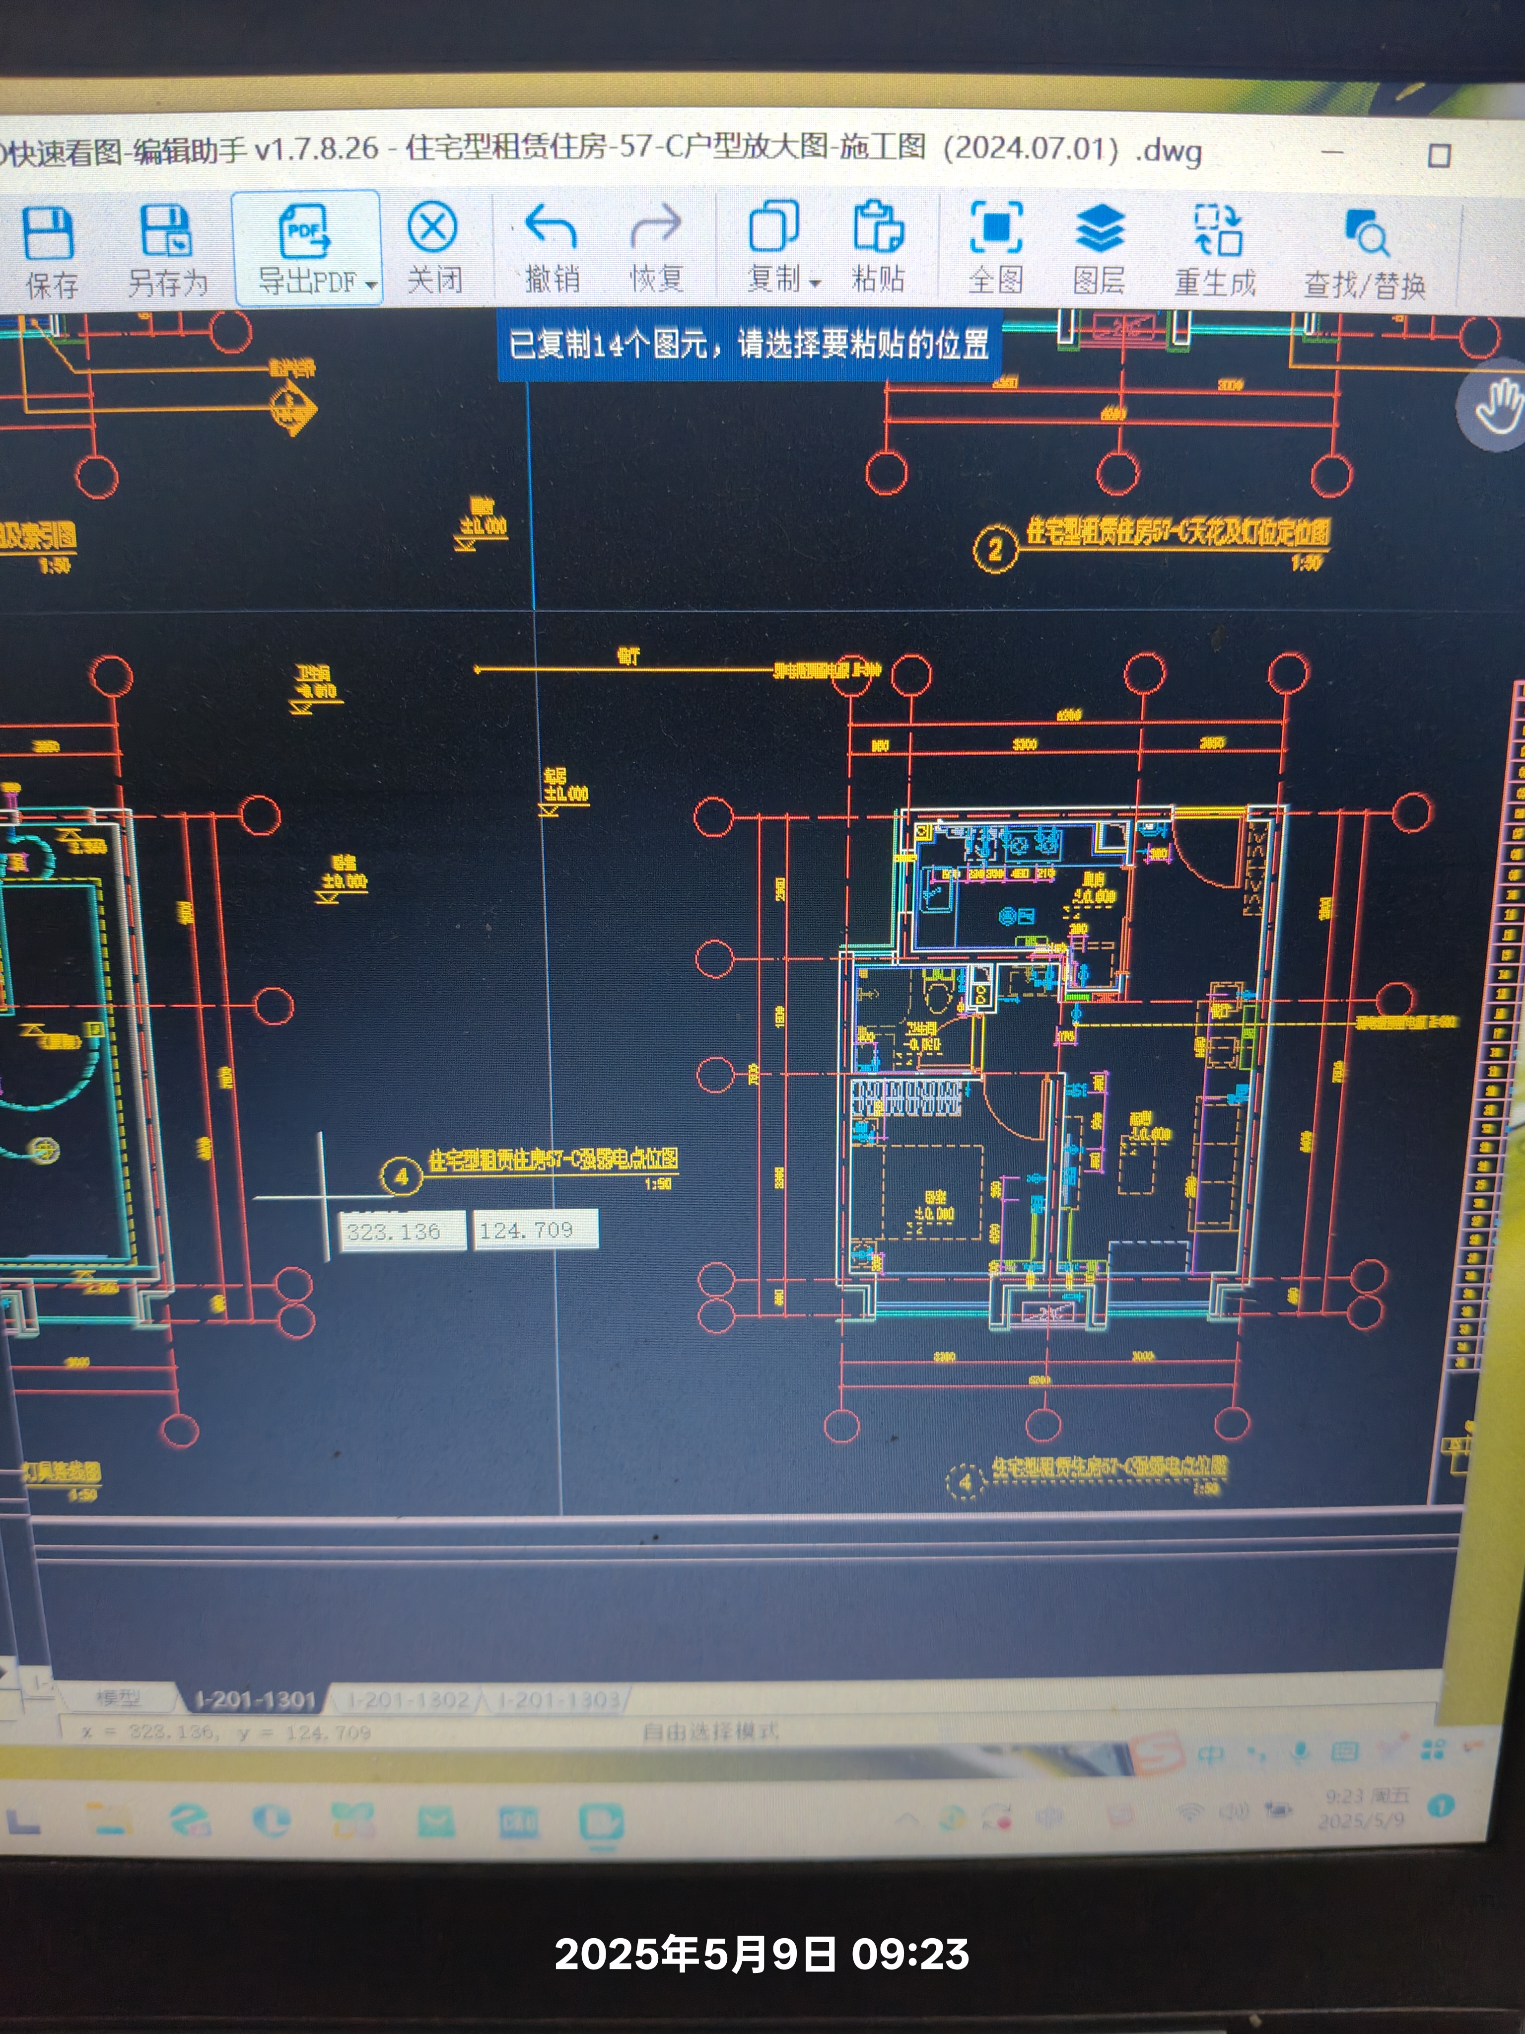Viewport: 1525px width, 2034px height.
Task: Click the 复制 (Copy) icon
Action: coord(774,227)
